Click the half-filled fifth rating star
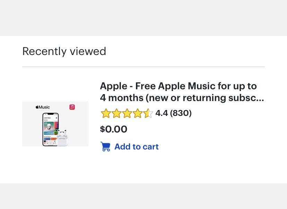The image size is (287, 209). pos(148,113)
